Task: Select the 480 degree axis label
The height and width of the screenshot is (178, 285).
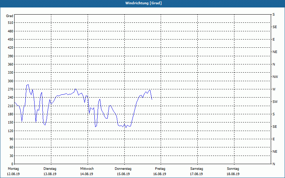Action: [10, 31]
